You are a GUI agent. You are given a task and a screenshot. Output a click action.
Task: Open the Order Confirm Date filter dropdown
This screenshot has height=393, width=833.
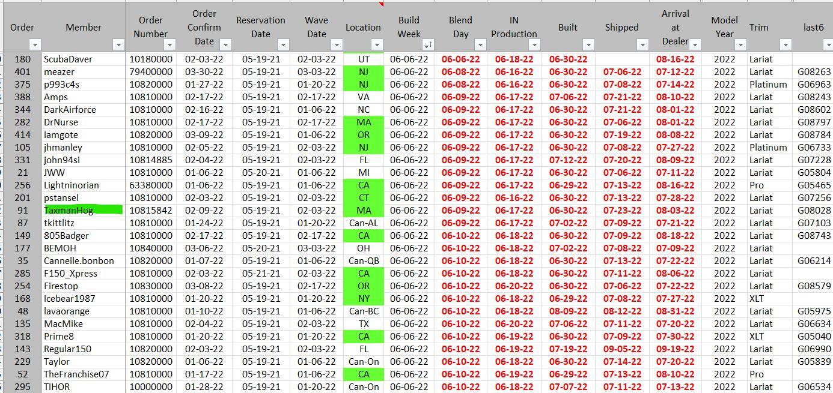225,45
